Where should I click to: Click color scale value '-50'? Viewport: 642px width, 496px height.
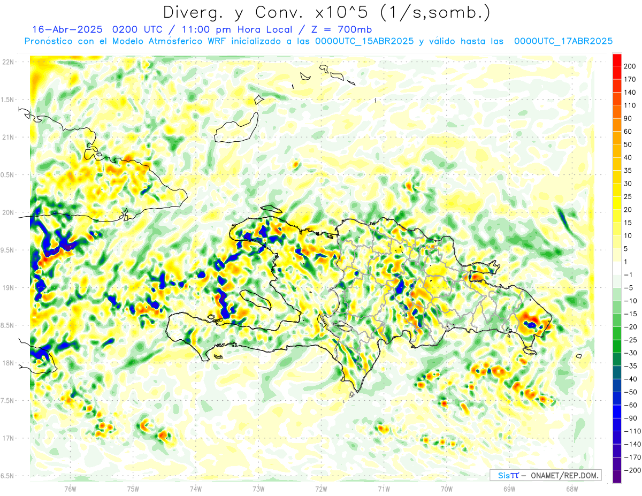tap(630, 392)
